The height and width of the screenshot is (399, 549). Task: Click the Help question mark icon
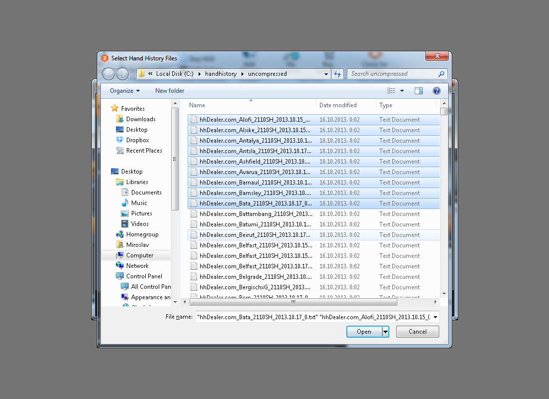pyautogui.click(x=437, y=91)
